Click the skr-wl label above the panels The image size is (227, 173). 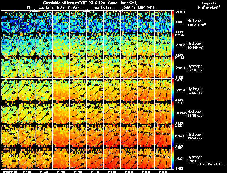point(117,11)
